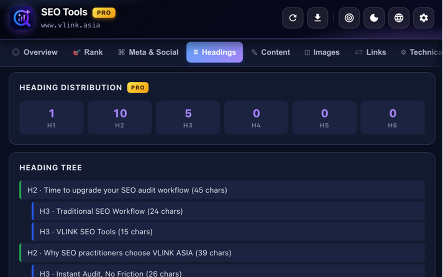
Task: Click the H5 count card showing 0
Action: point(324,117)
